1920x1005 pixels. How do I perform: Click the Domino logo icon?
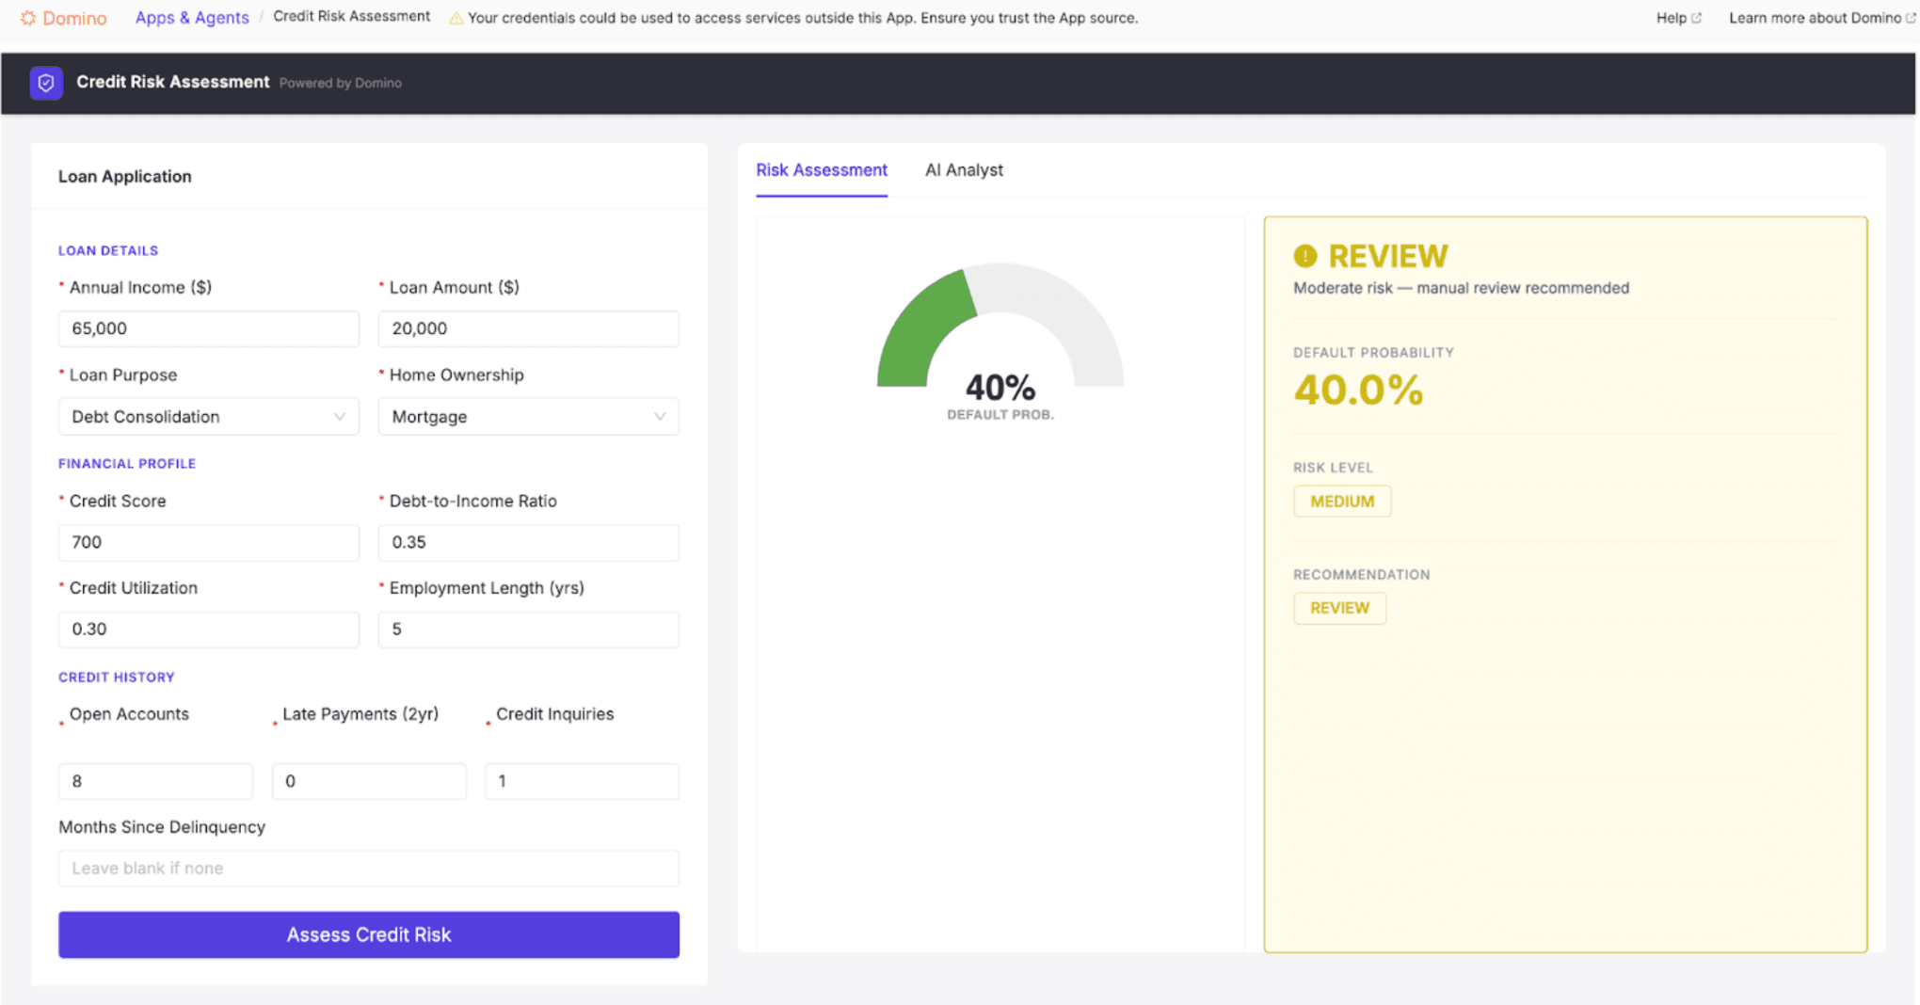pos(28,18)
